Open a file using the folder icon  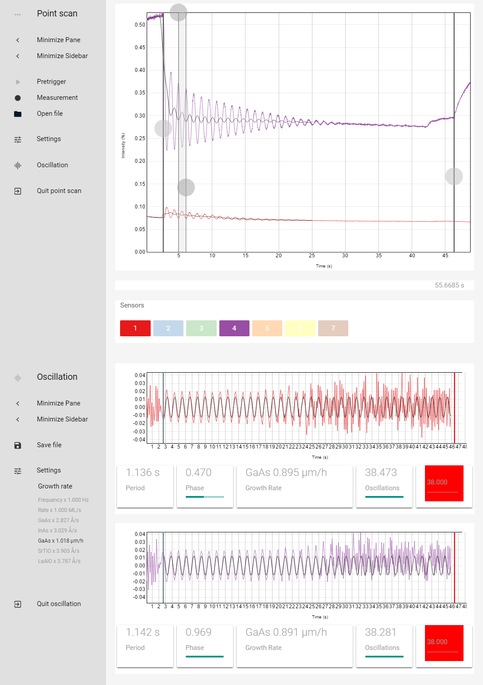pyautogui.click(x=18, y=114)
